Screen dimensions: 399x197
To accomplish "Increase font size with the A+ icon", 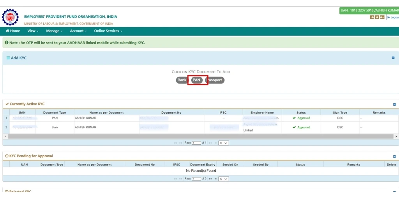I will [x=382, y=17].
